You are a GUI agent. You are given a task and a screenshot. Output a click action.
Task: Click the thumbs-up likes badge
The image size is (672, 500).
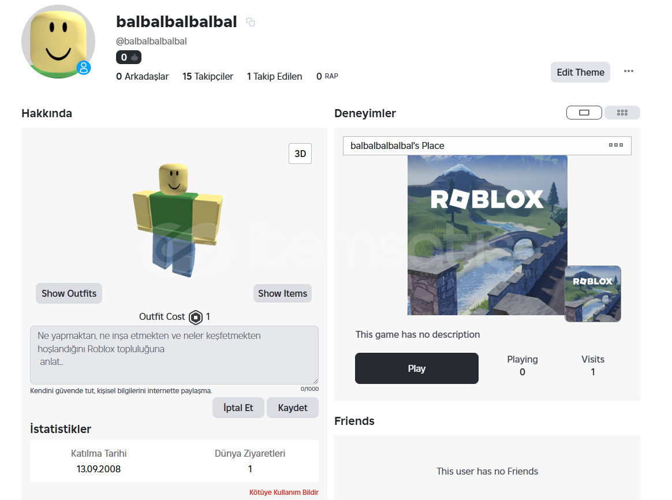tap(129, 57)
